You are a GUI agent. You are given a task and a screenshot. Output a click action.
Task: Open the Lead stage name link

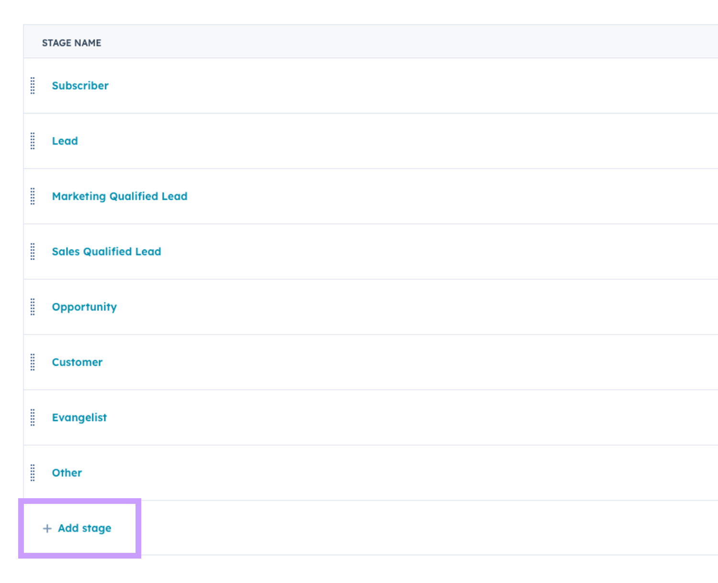coord(65,141)
